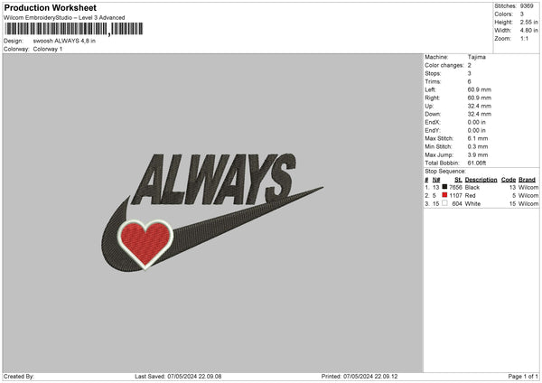Click the 'Stop Sequence:' heading
Viewport: 542px width, 383px height.
point(445,172)
